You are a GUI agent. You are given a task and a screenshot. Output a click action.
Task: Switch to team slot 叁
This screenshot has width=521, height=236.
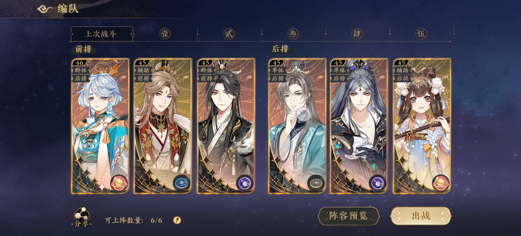[293, 34]
